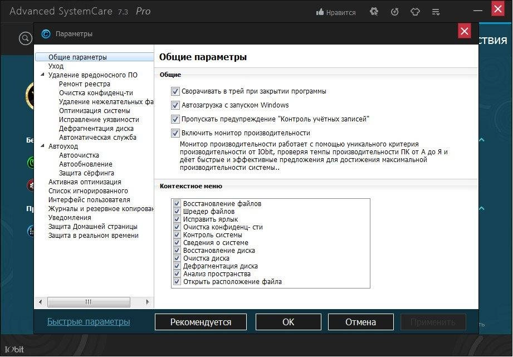Uncheck Сведения о системе checkbox
The image size is (513, 357).
click(177, 243)
